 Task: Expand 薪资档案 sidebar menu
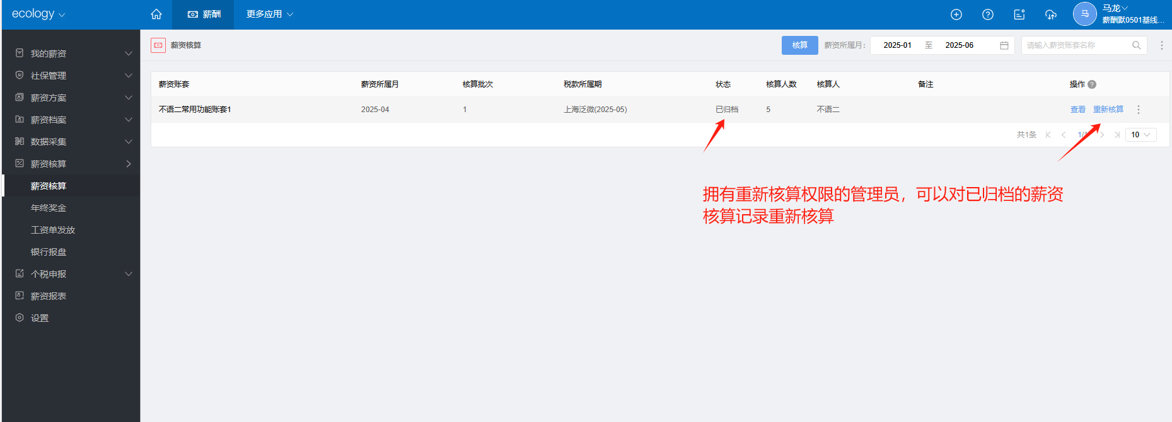click(x=71, y=120)
